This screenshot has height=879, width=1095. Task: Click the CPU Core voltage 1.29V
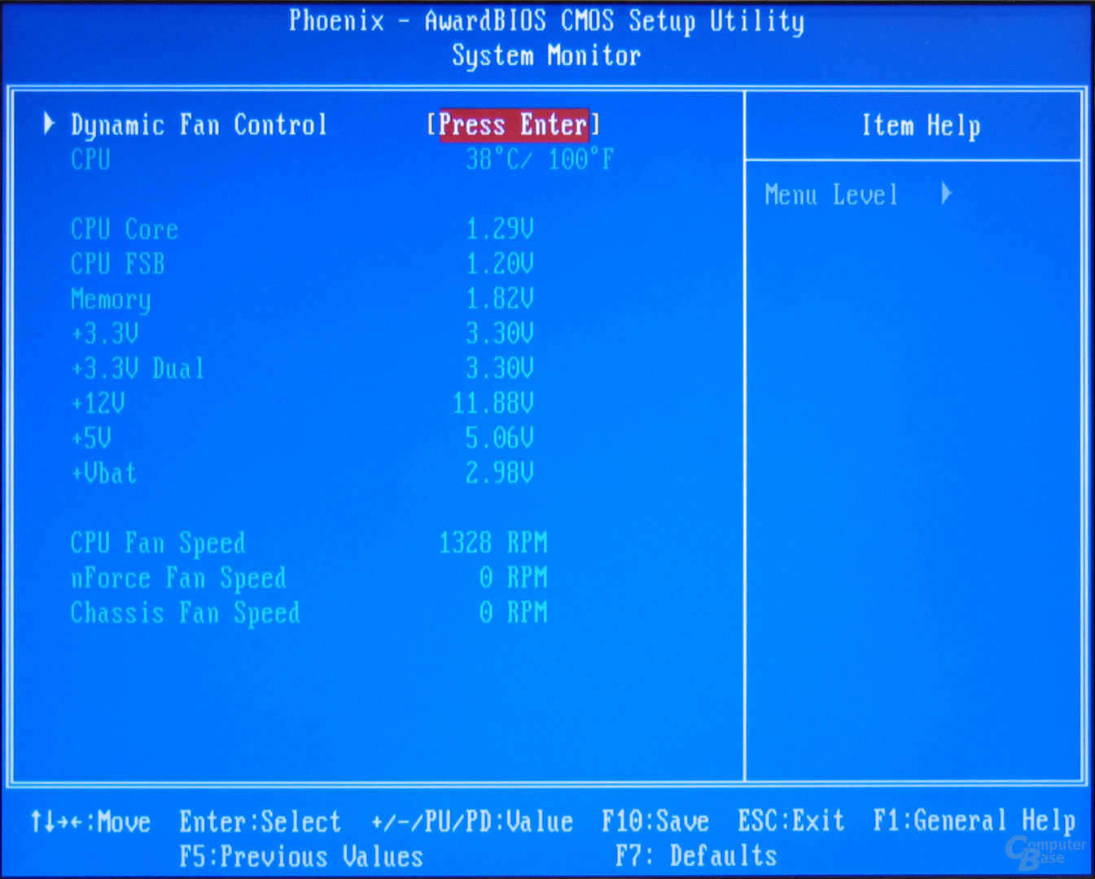tap(500, 230)
